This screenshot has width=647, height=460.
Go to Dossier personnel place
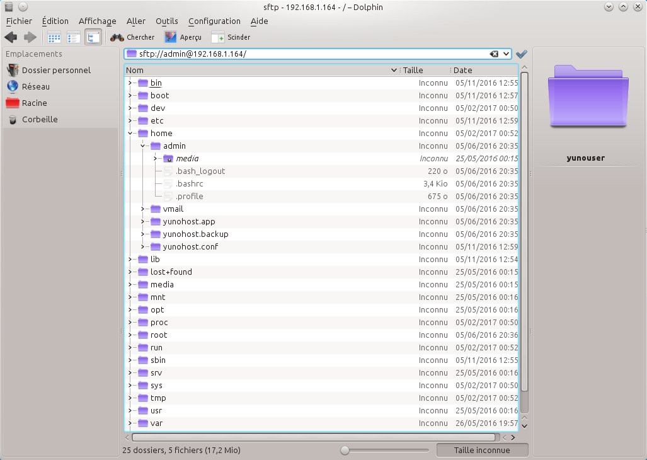click(56, 70)
